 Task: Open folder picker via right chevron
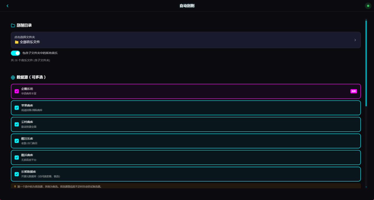point(355,40)
